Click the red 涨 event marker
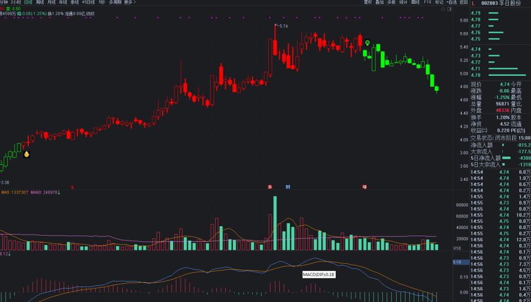Screen dimensions: 531x302 click(270, 186)
